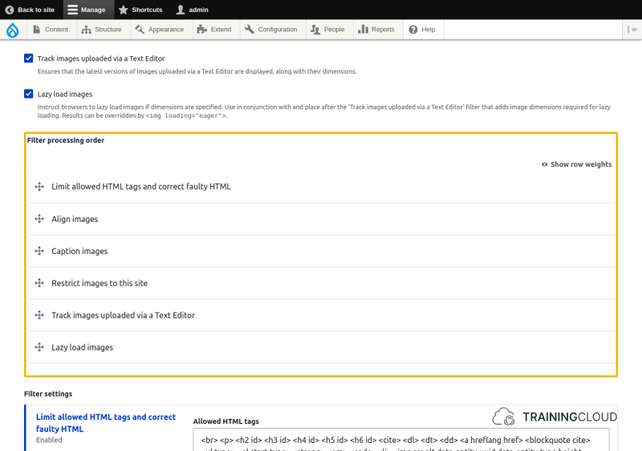
Task: Click drag handle for Caption images row
Action: (39, 251)
